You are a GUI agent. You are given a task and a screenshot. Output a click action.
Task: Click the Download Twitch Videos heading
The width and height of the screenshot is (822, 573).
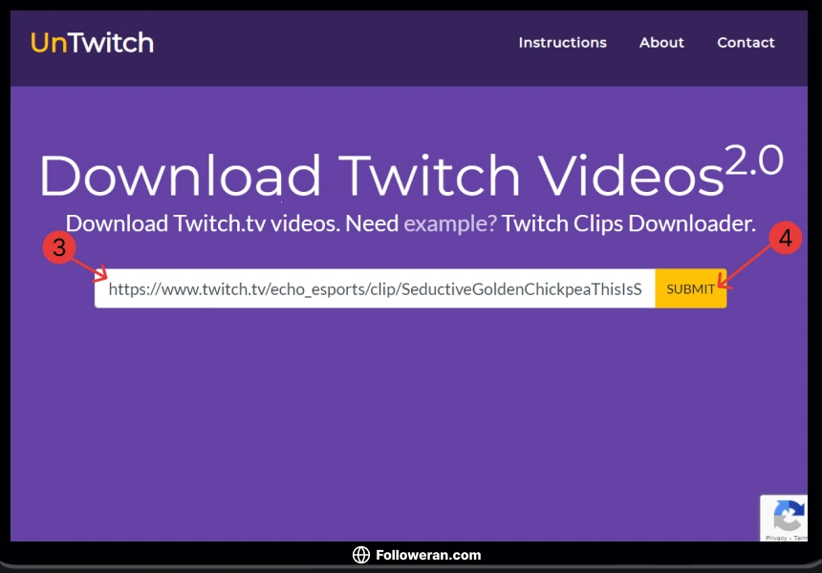coord(380,177)
